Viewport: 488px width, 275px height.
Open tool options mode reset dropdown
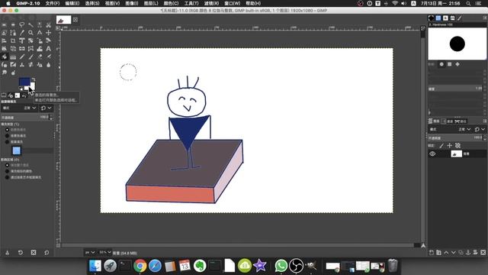(x=46, y=108)
